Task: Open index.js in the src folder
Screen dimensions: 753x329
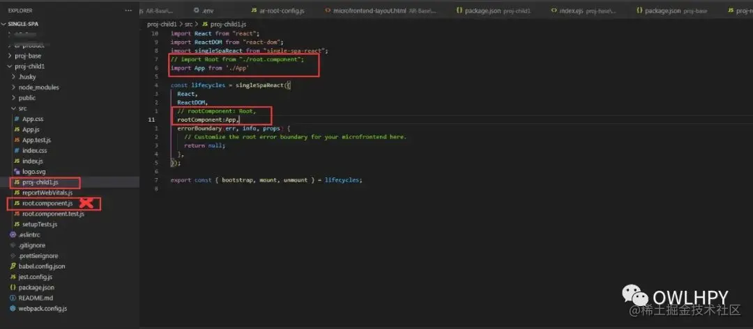Action: (x=32, y=161)
